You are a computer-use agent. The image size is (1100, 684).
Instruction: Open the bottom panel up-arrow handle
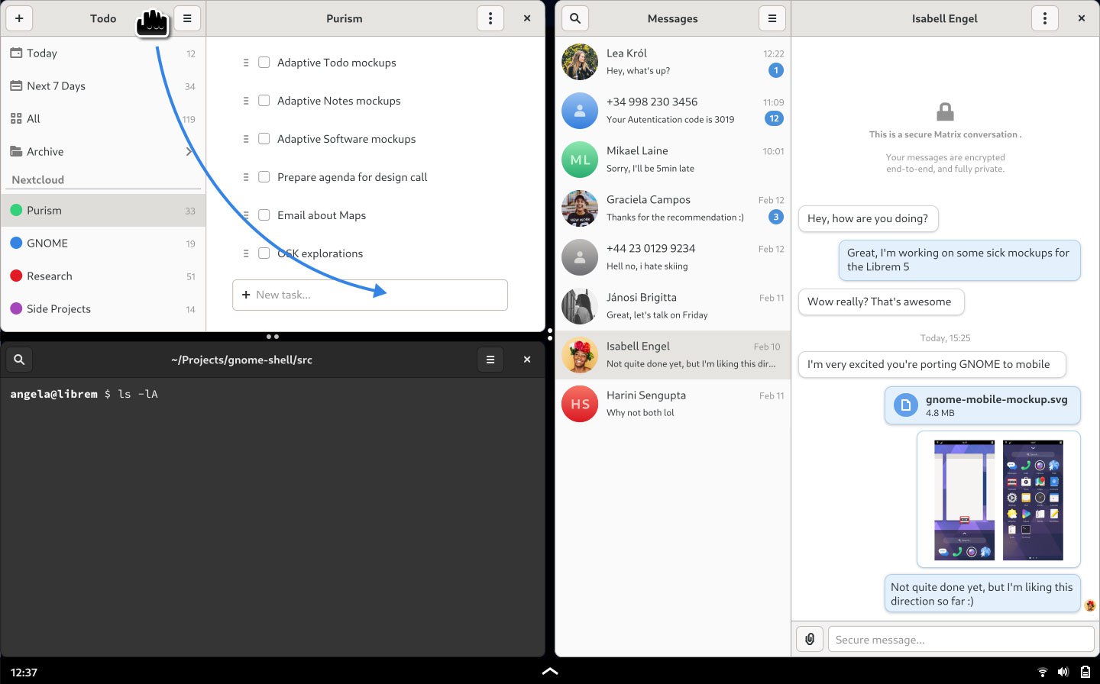pyautogui.click(x=550, y=672)
